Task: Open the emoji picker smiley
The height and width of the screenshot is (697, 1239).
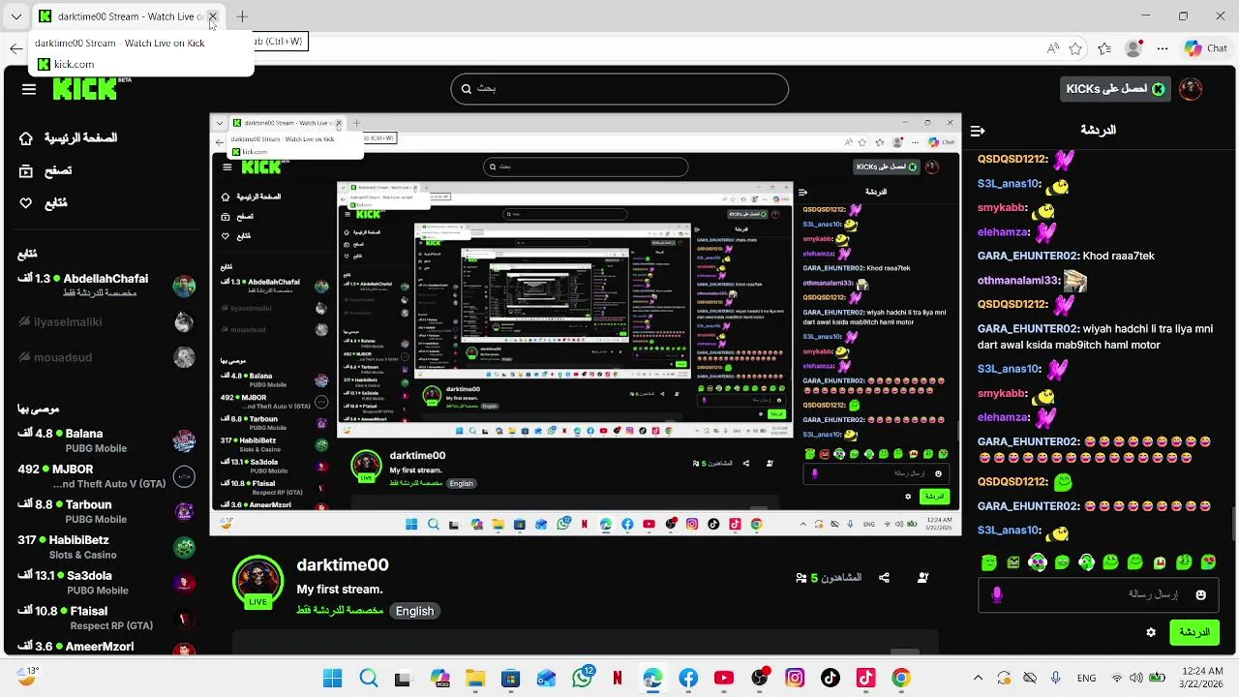Action: [1201, 594]
